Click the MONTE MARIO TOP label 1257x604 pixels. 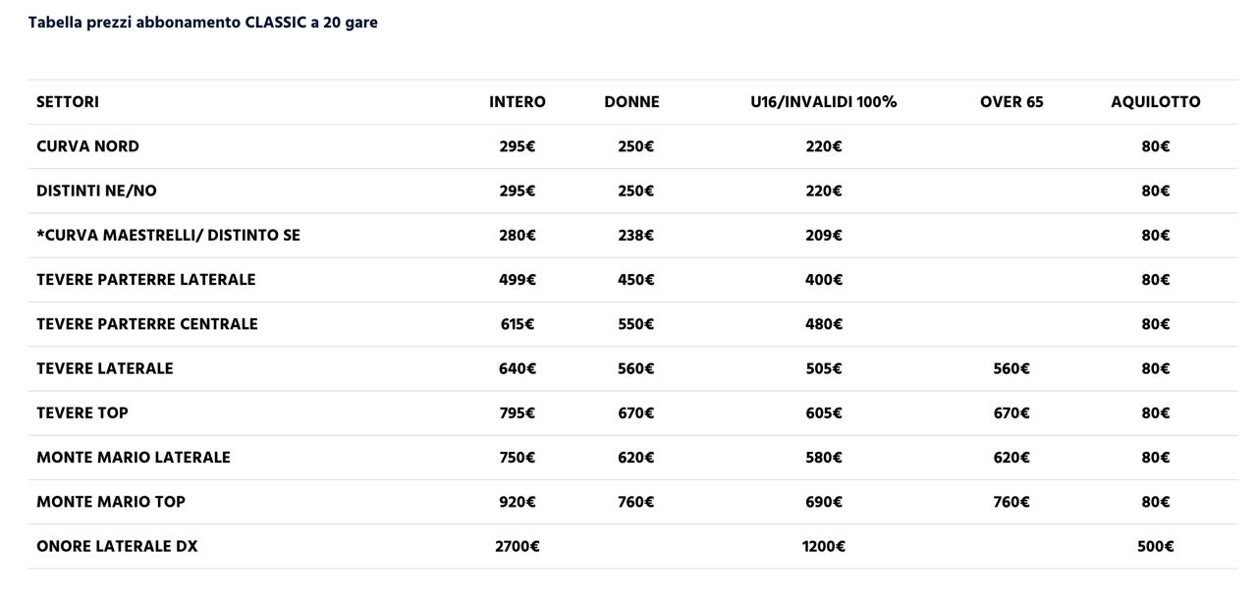pos(111,502)
